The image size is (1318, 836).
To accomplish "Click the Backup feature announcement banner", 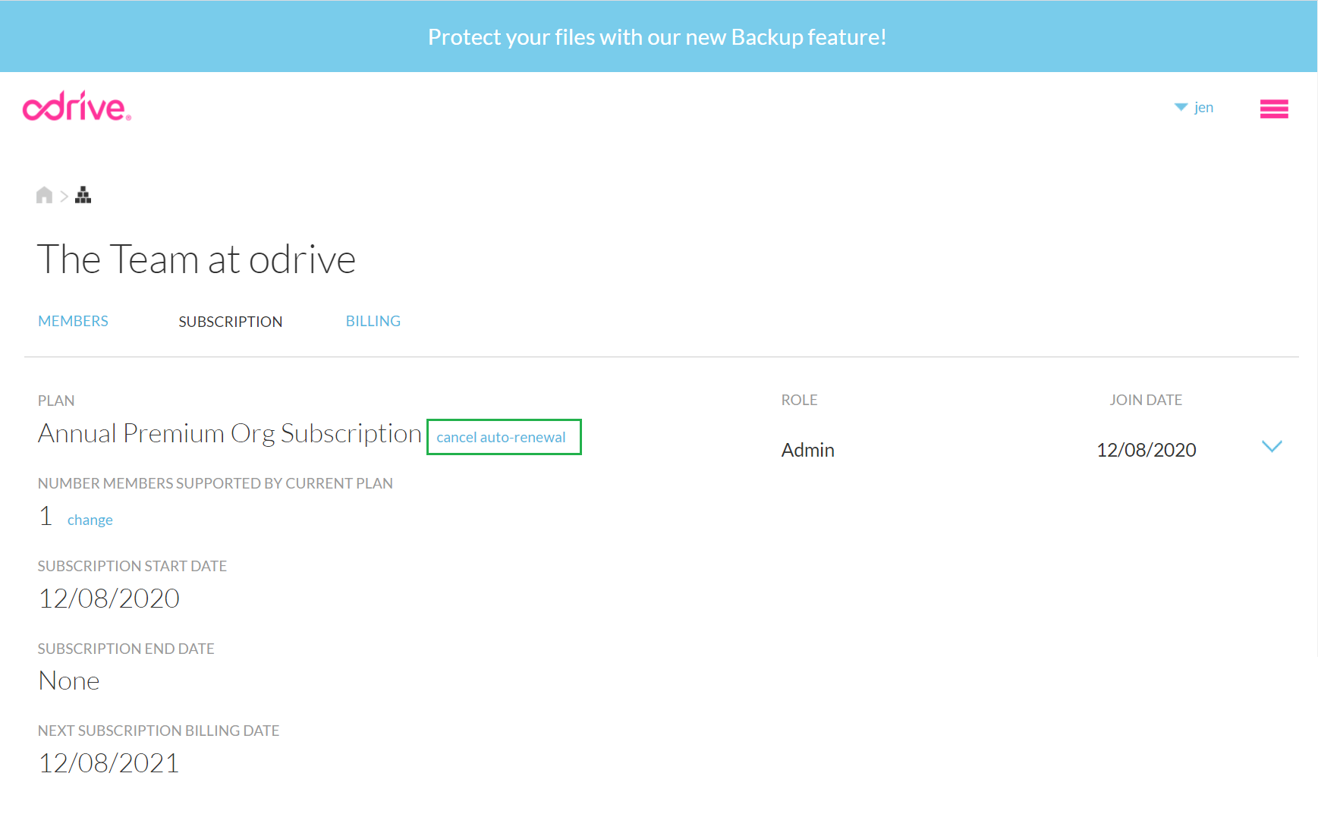I will coord(657,36).
